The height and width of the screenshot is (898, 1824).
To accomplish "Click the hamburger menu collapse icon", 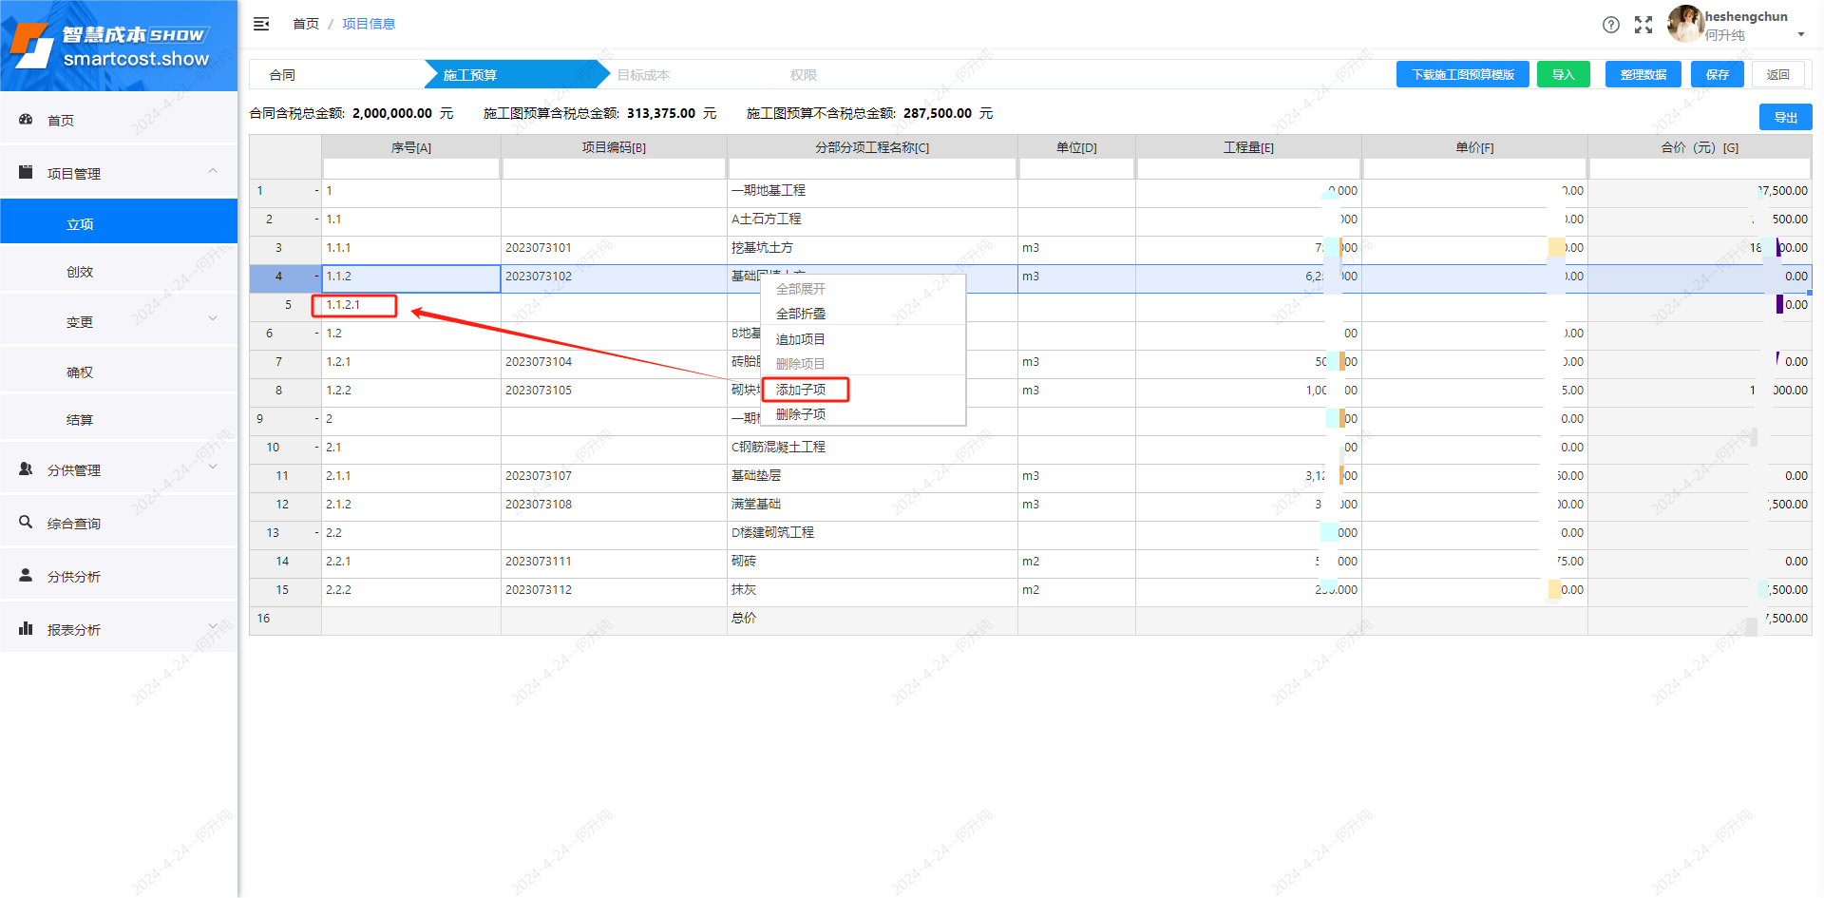I will [x=261, y=24].
